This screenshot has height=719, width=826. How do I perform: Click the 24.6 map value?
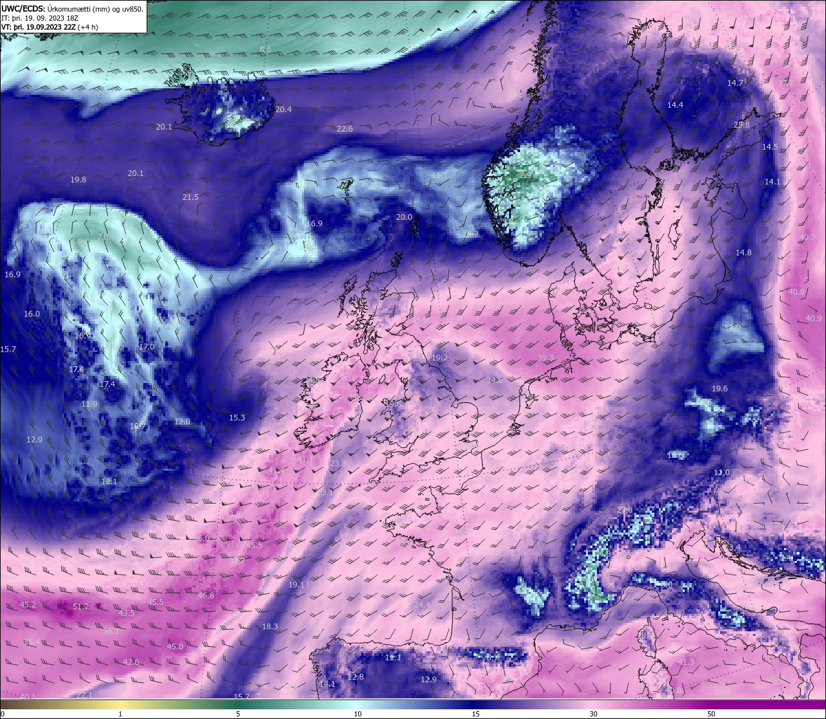pos(494,380)
